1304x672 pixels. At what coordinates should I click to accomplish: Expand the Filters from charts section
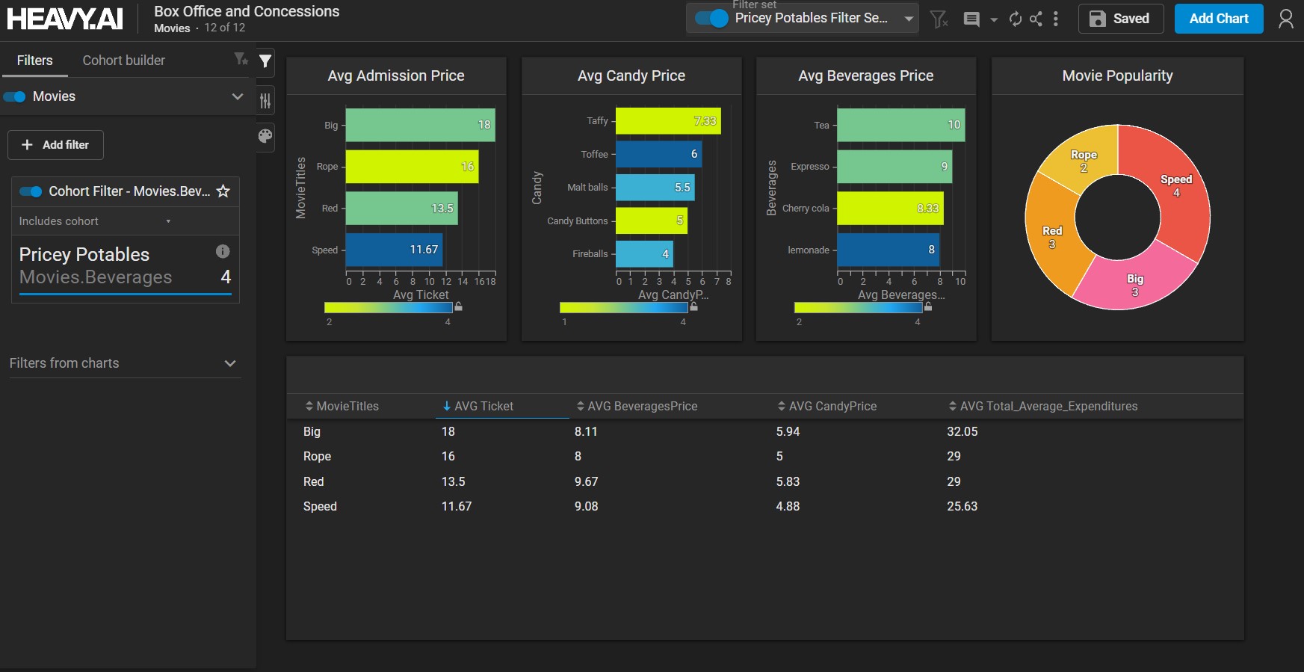pyautogui.click(x=230, y=363)
